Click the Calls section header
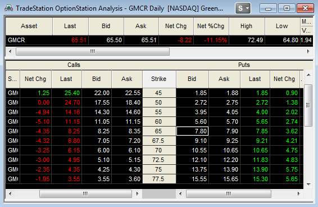The height and width of the screenshot is (207, 318). tap(74, 65)
